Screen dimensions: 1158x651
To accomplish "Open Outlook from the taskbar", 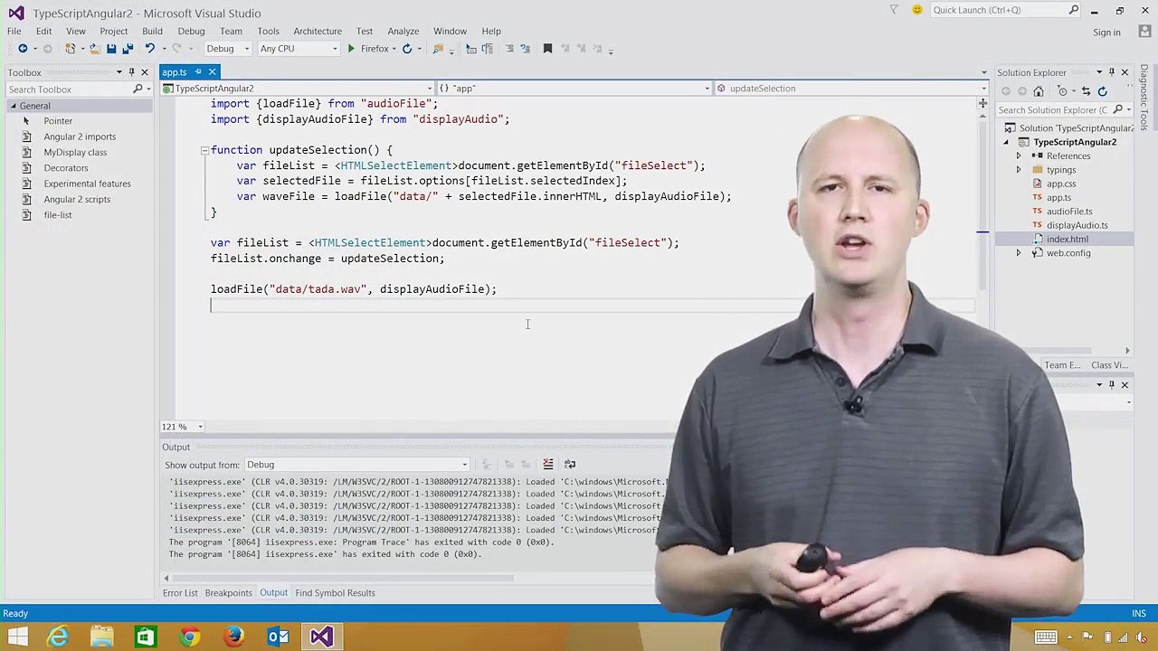I will [x=278, y=637].
